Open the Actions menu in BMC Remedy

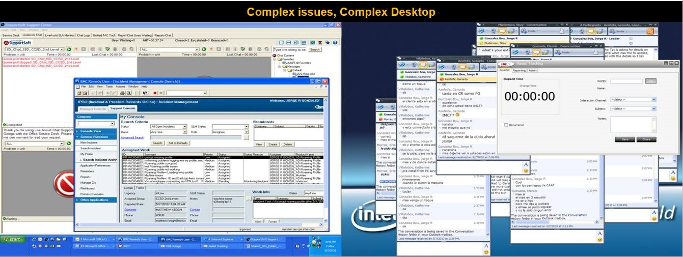(x=120, y=87)
